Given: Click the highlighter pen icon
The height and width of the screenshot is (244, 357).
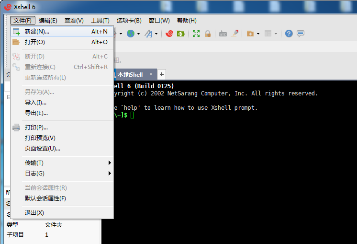Looking at the screenshot, I should (x=235, y=33).
